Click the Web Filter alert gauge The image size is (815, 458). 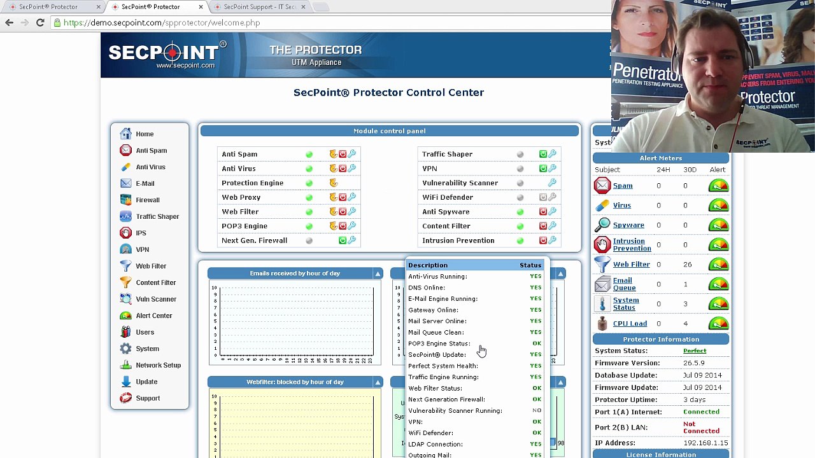718,265
